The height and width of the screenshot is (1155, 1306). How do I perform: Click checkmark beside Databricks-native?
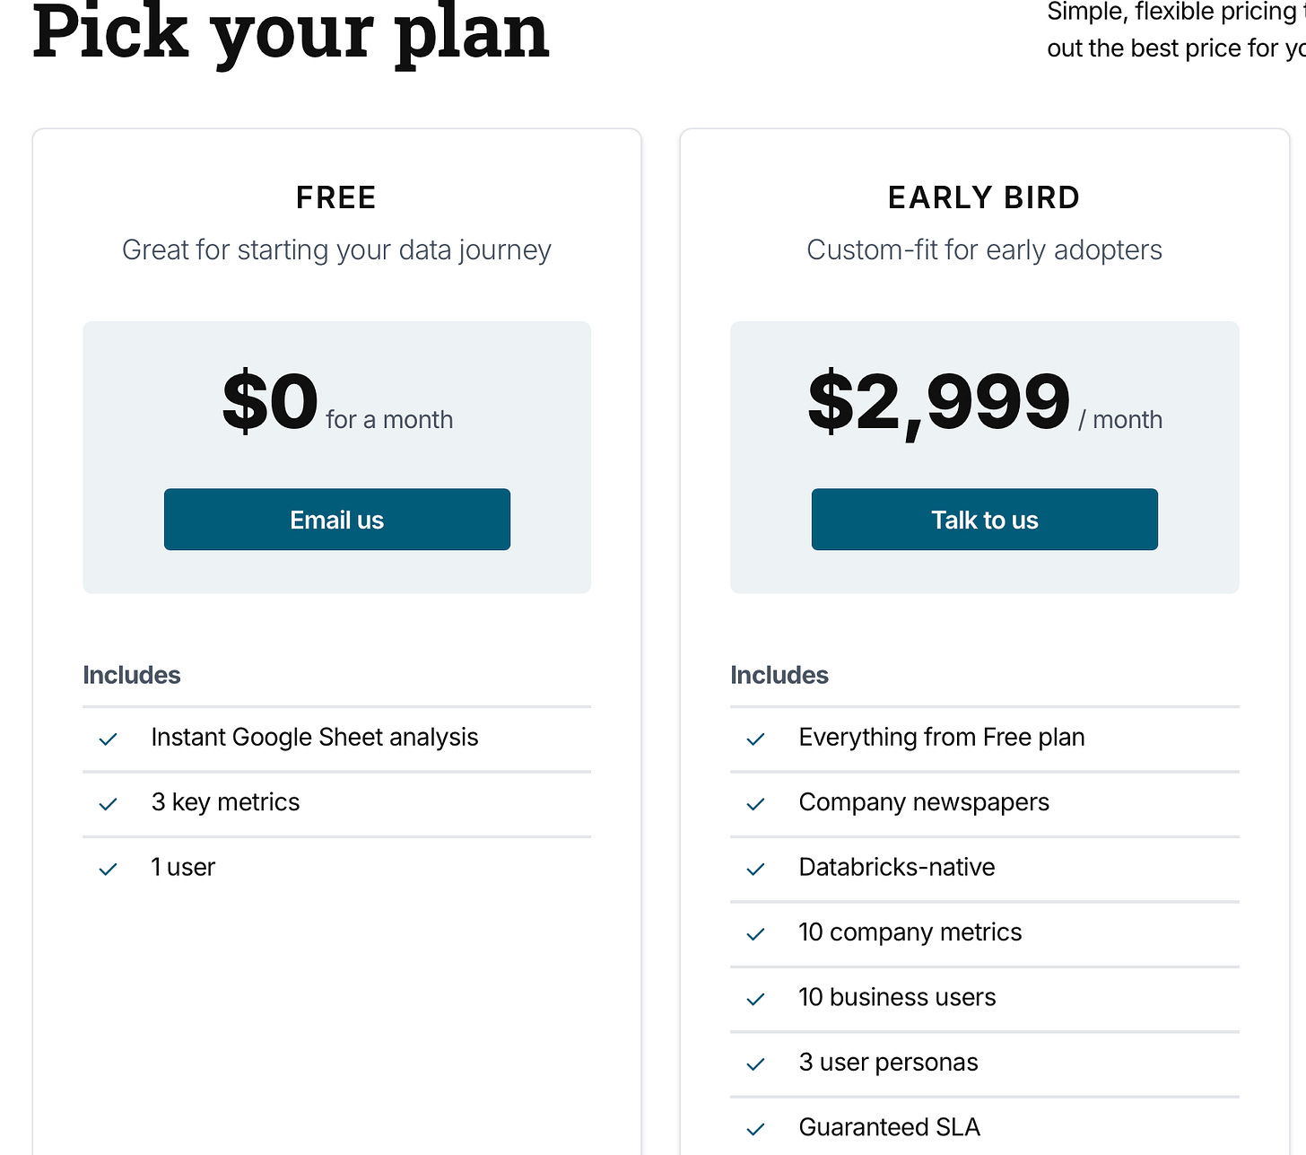[756, 870]
